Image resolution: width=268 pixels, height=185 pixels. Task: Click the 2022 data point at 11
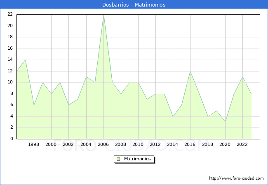[242, 77]
